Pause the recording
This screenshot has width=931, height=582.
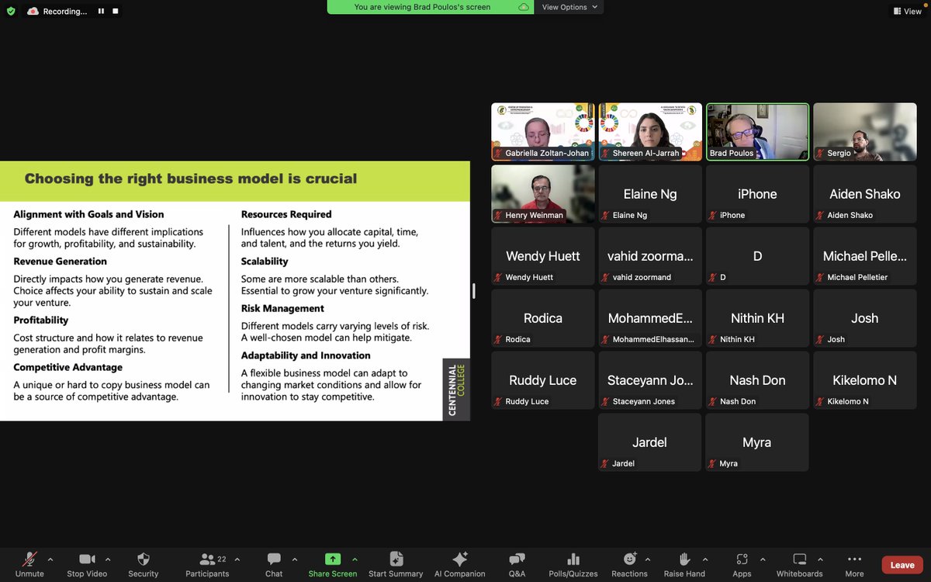click(101, 12)
